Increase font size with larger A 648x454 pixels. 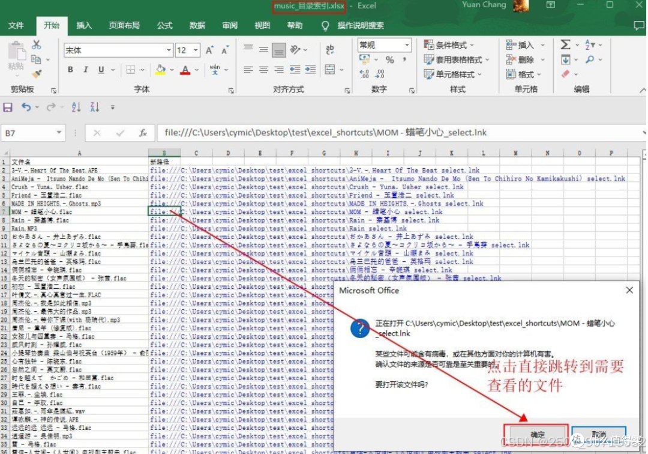(x=209, y=50)
